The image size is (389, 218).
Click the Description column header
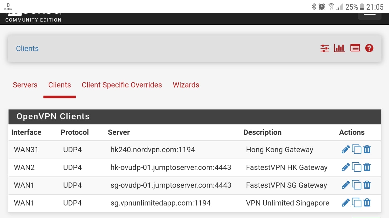pos(262,132)
